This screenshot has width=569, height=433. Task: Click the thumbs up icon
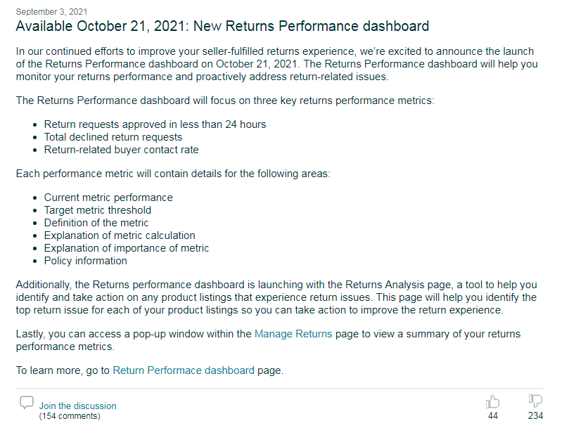pos(492,402)
